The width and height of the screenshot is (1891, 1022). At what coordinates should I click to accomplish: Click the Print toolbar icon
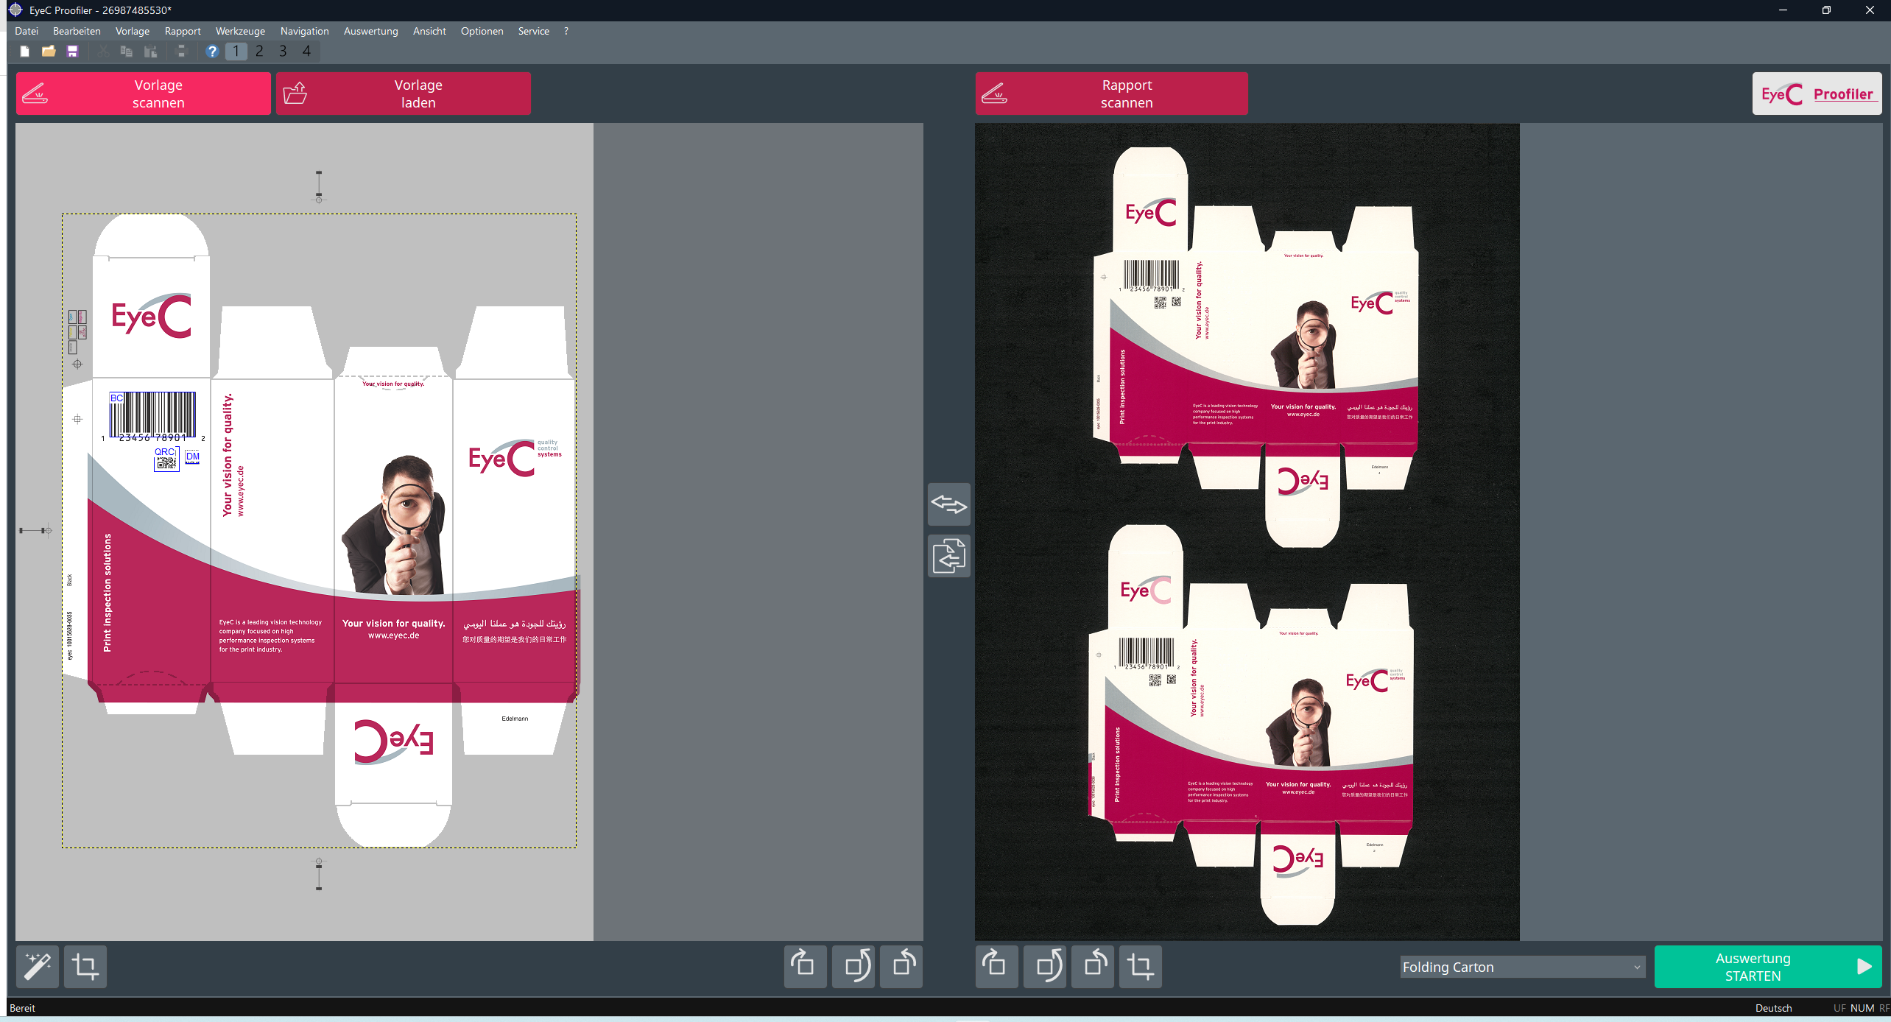181,52
